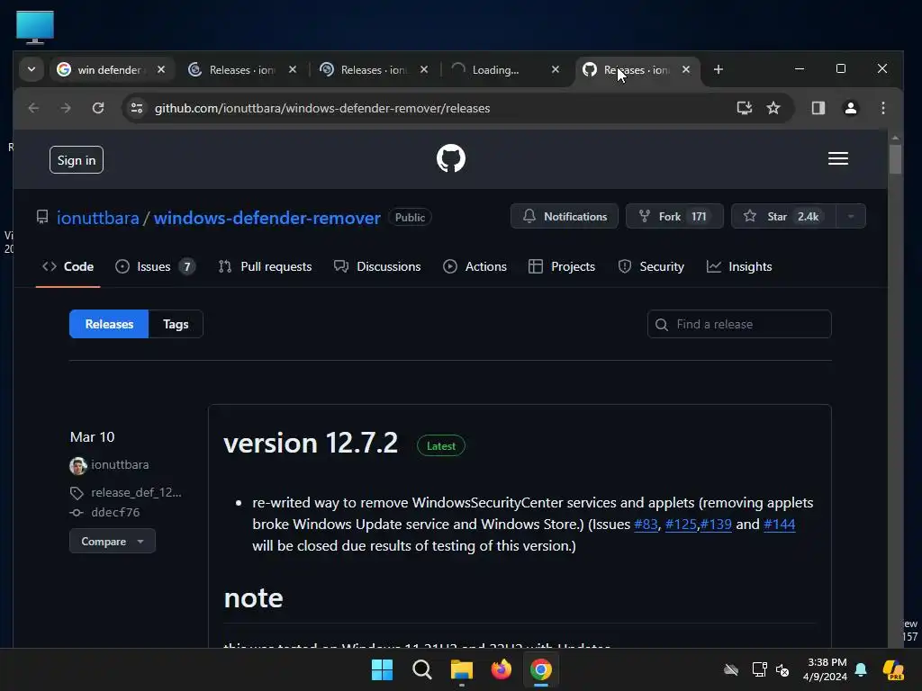Switch to the Projects tab
The image size is (922, 691).
(562, 266)
